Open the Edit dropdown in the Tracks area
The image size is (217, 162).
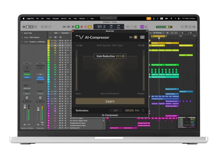coord(57,33)
